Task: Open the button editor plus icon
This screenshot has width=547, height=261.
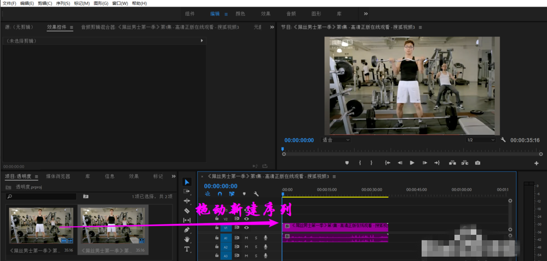Action: click(x=536, y=163)
